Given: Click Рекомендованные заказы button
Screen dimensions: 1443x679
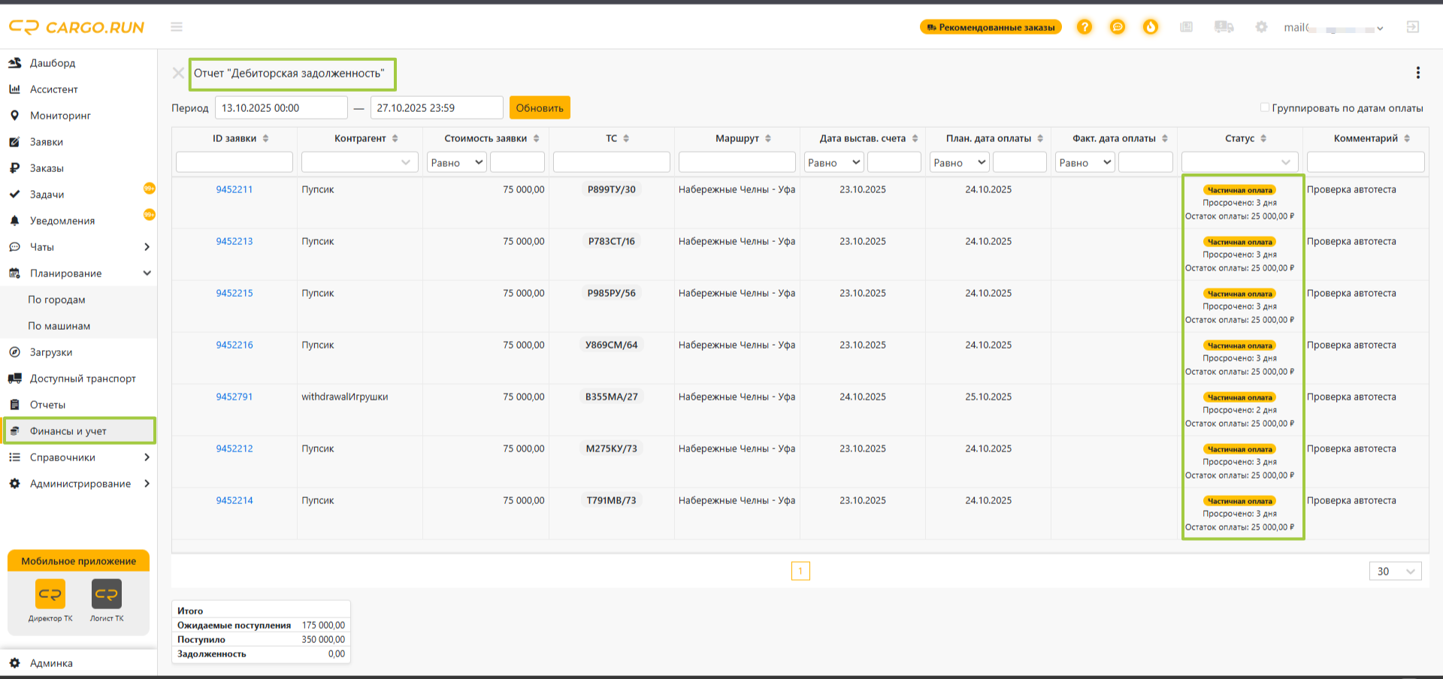Looking at the screenshot, I should pos(991,27).
